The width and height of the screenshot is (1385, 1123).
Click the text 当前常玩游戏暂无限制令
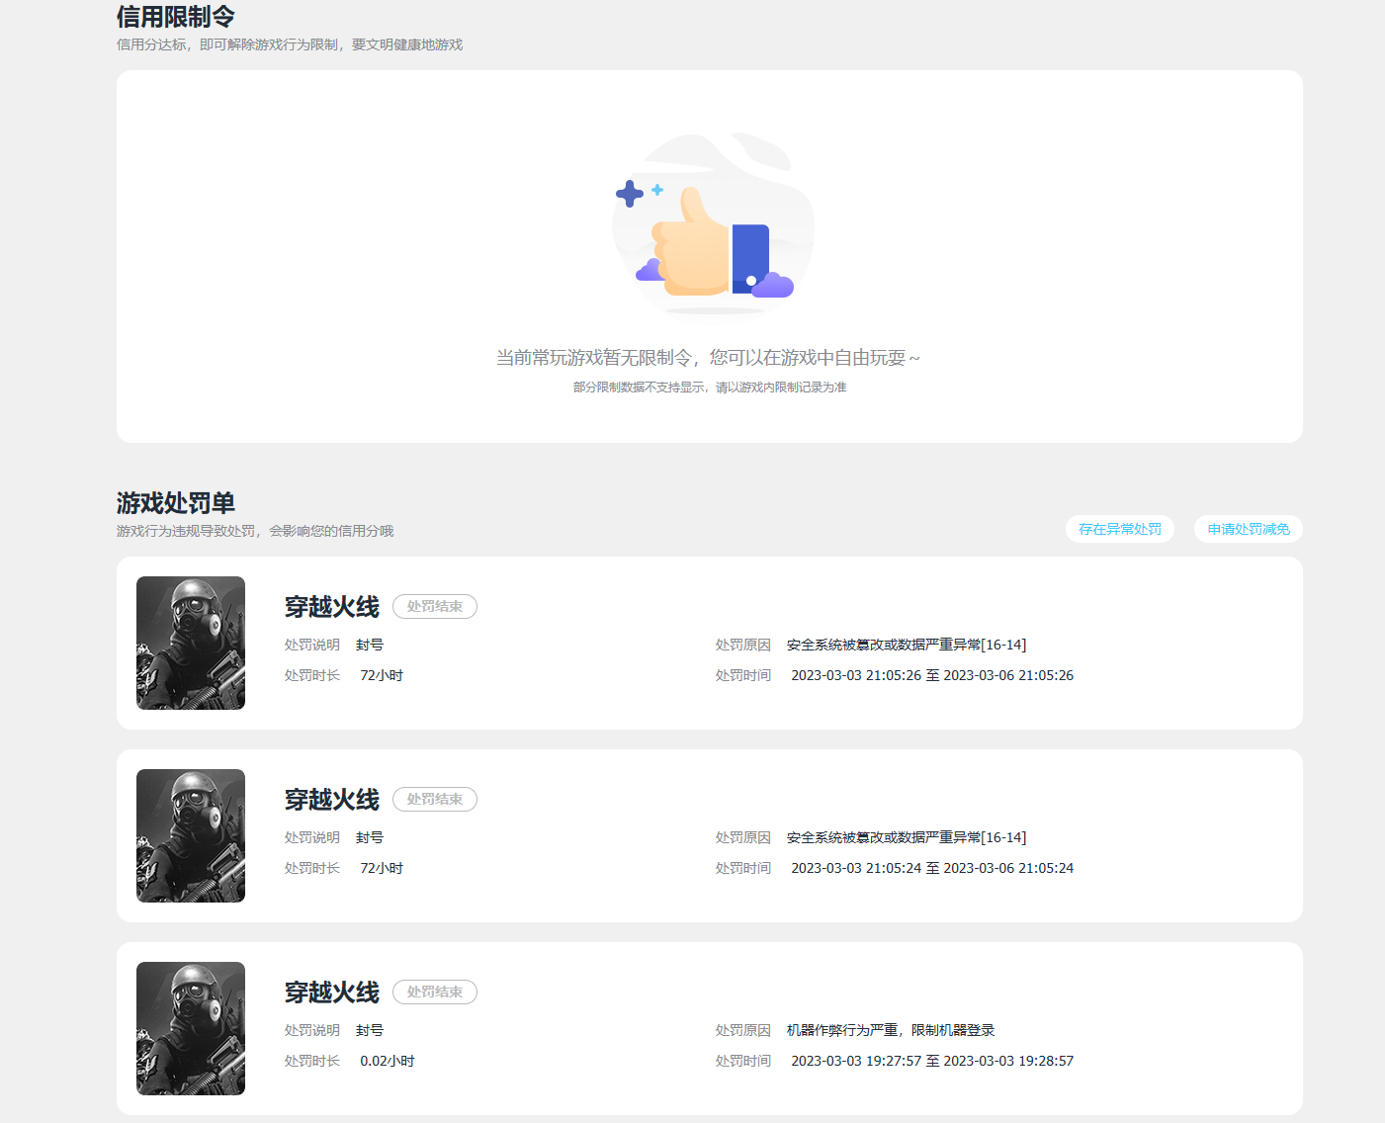coord(593,358)
